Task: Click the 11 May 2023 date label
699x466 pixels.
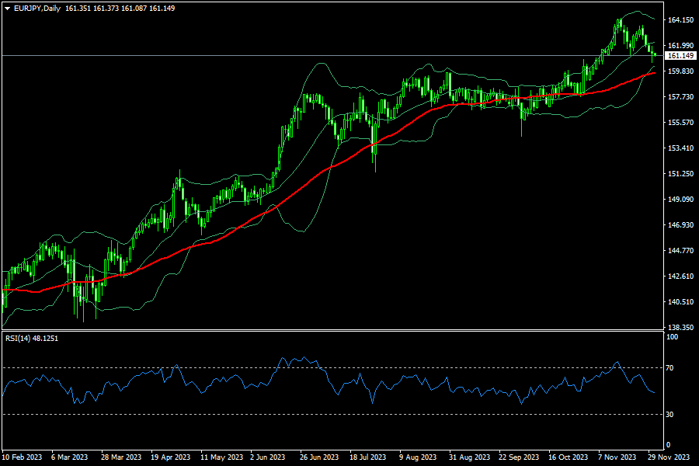Action: [222, 457]
